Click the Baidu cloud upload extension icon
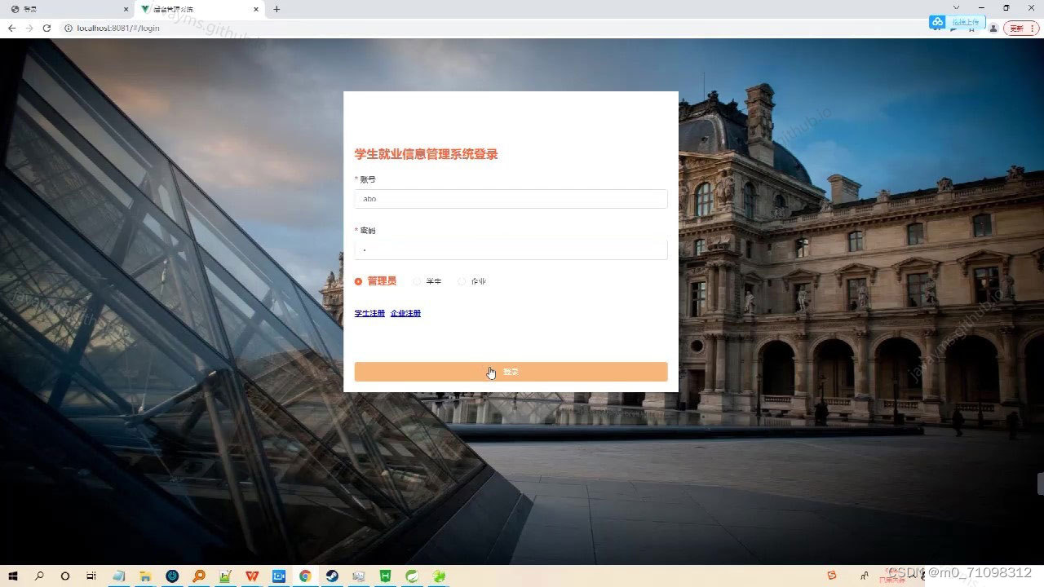1044x587 pixels. coord(936,22)
